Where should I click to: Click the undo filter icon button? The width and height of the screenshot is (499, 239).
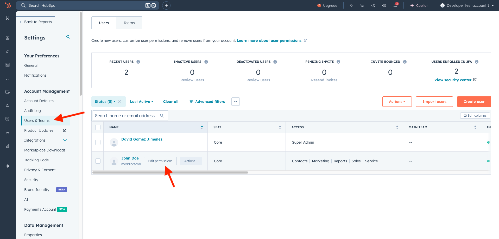[235, 102]
